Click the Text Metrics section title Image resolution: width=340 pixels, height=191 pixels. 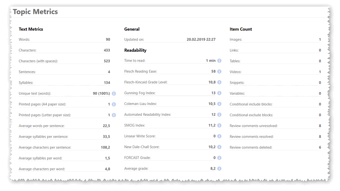point(31,29)
